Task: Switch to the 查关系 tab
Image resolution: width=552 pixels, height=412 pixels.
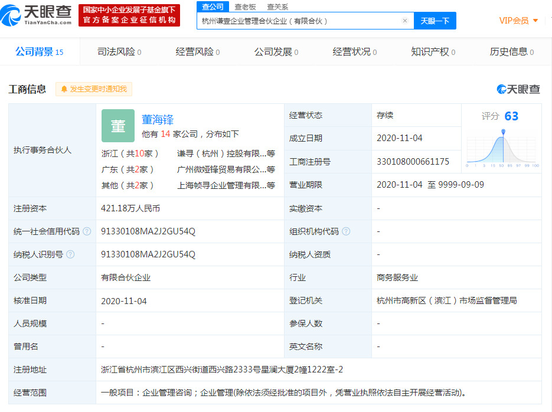Action: [277, 7]
